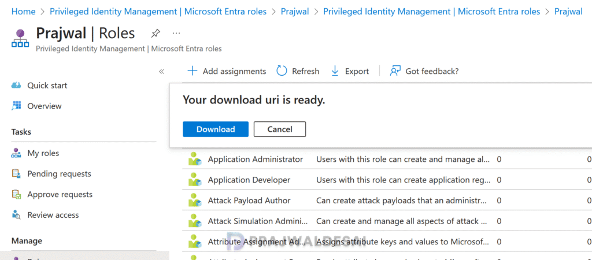Open Quick start in sidebar
Image resolution: width=592 pixels, height=260 pixels.
click(x=47, y=86)
